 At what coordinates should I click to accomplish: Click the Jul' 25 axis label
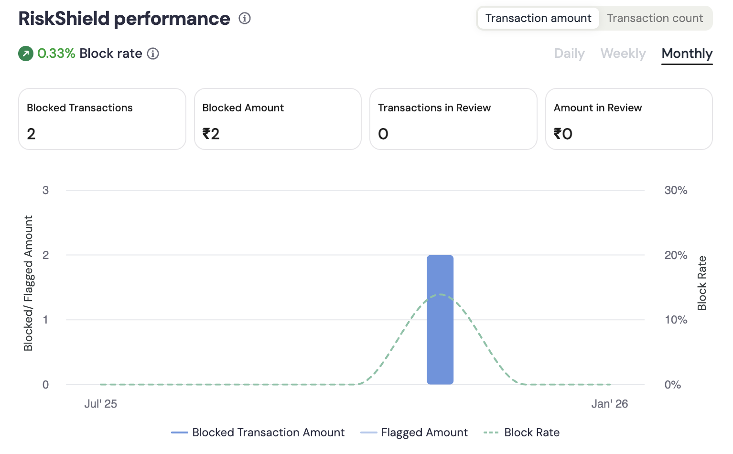101,404
